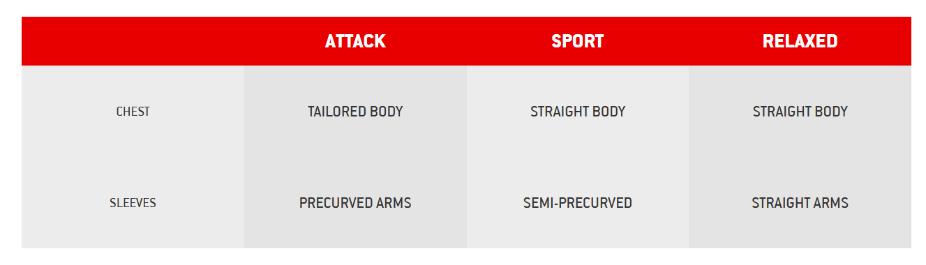Click the STRAIGHT ARMS cell text
926x265 pixels.
click(x=800, y=203)
